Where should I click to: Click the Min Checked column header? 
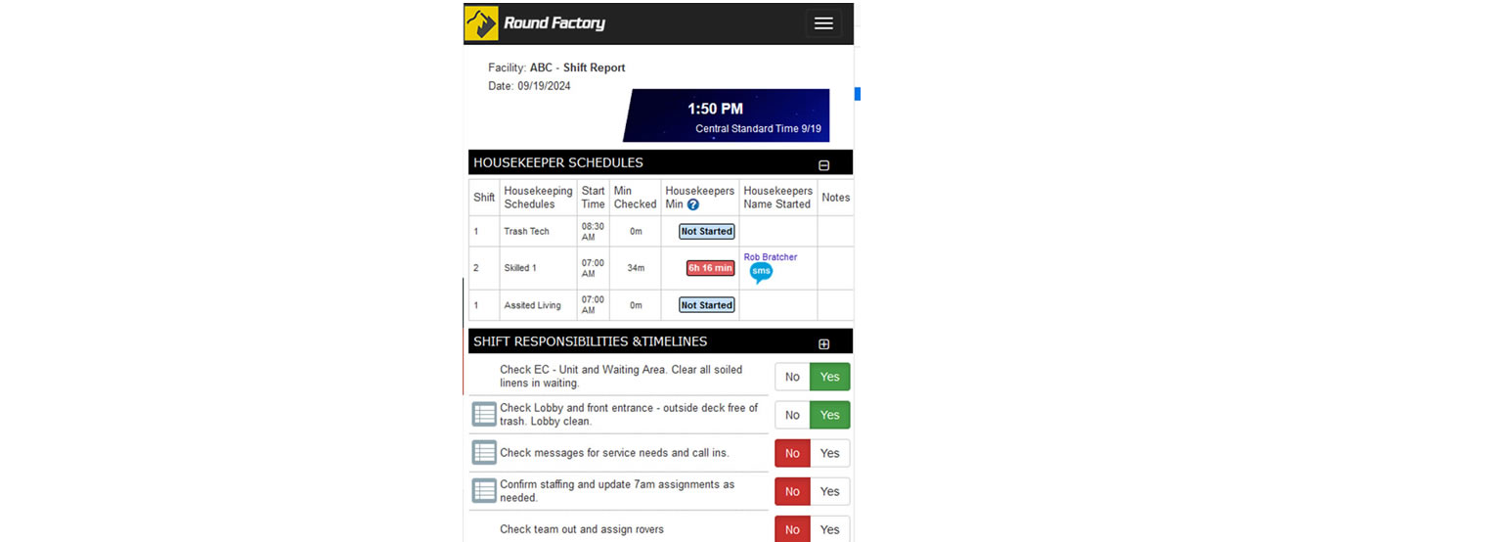(x=636, y=198)
